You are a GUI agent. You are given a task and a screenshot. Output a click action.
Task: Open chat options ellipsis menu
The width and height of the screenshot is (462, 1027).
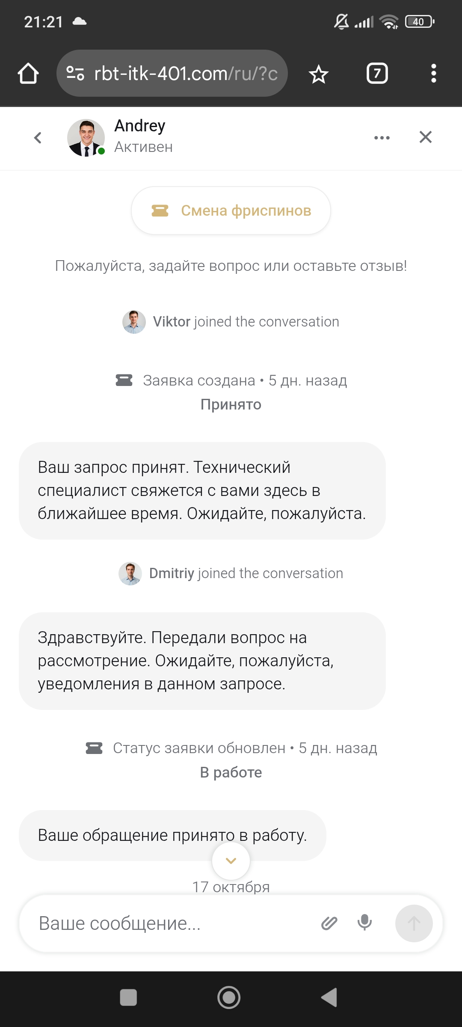click(382, 138)
